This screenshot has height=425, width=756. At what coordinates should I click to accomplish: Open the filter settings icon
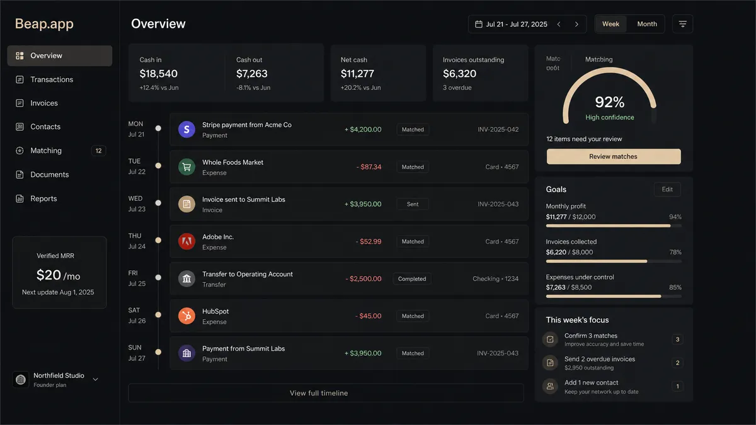point(682,24)
